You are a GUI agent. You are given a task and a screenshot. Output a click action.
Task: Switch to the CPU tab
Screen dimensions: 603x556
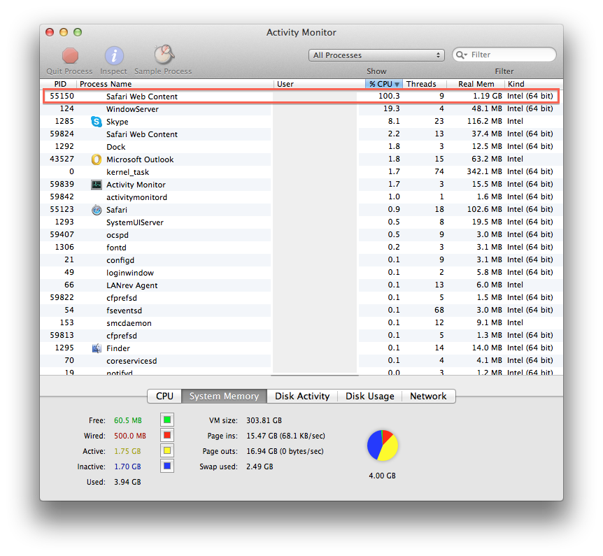point(164,396)
